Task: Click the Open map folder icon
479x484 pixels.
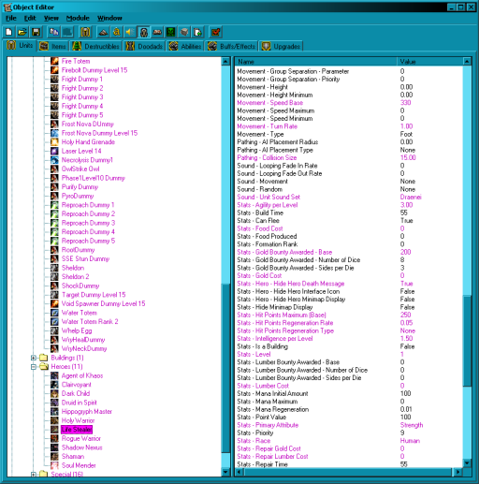Action: tap(22, 32)
